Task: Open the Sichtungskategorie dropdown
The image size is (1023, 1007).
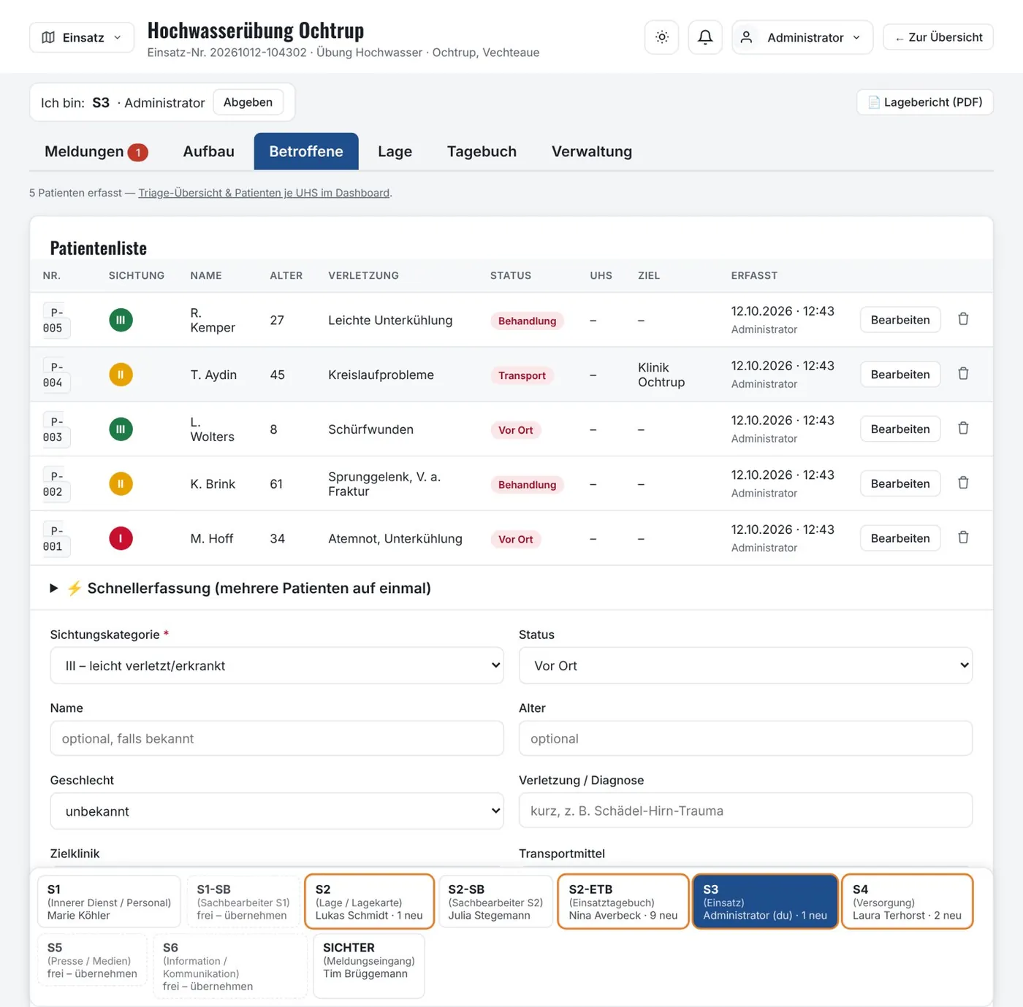Action: pos(277,665)
